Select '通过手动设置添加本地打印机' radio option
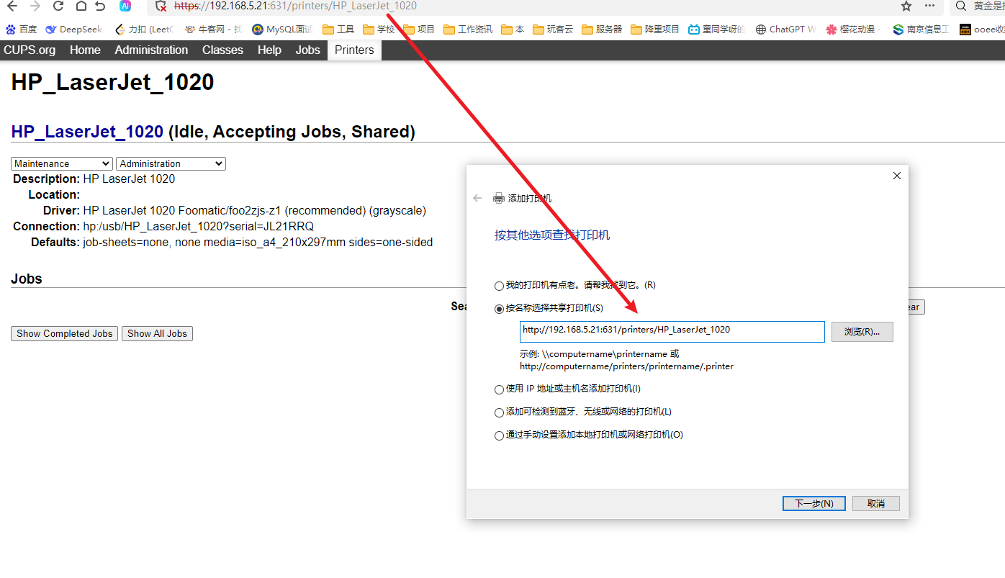 tap(499, 435)
